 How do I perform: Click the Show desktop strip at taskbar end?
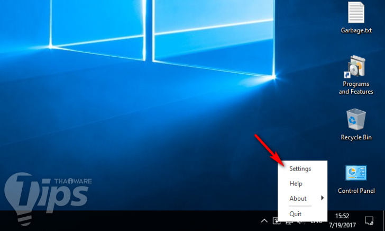pyautogui.click(x=384, y=220)
